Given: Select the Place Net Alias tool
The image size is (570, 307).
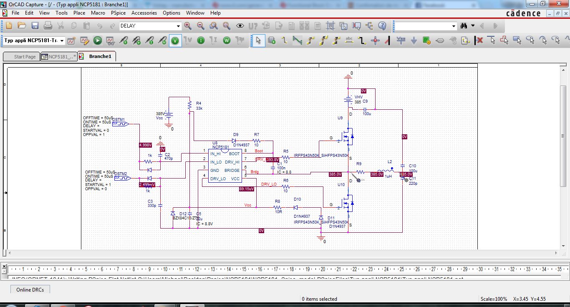Looking at the screenshot, I should click(x=349, y=40).
